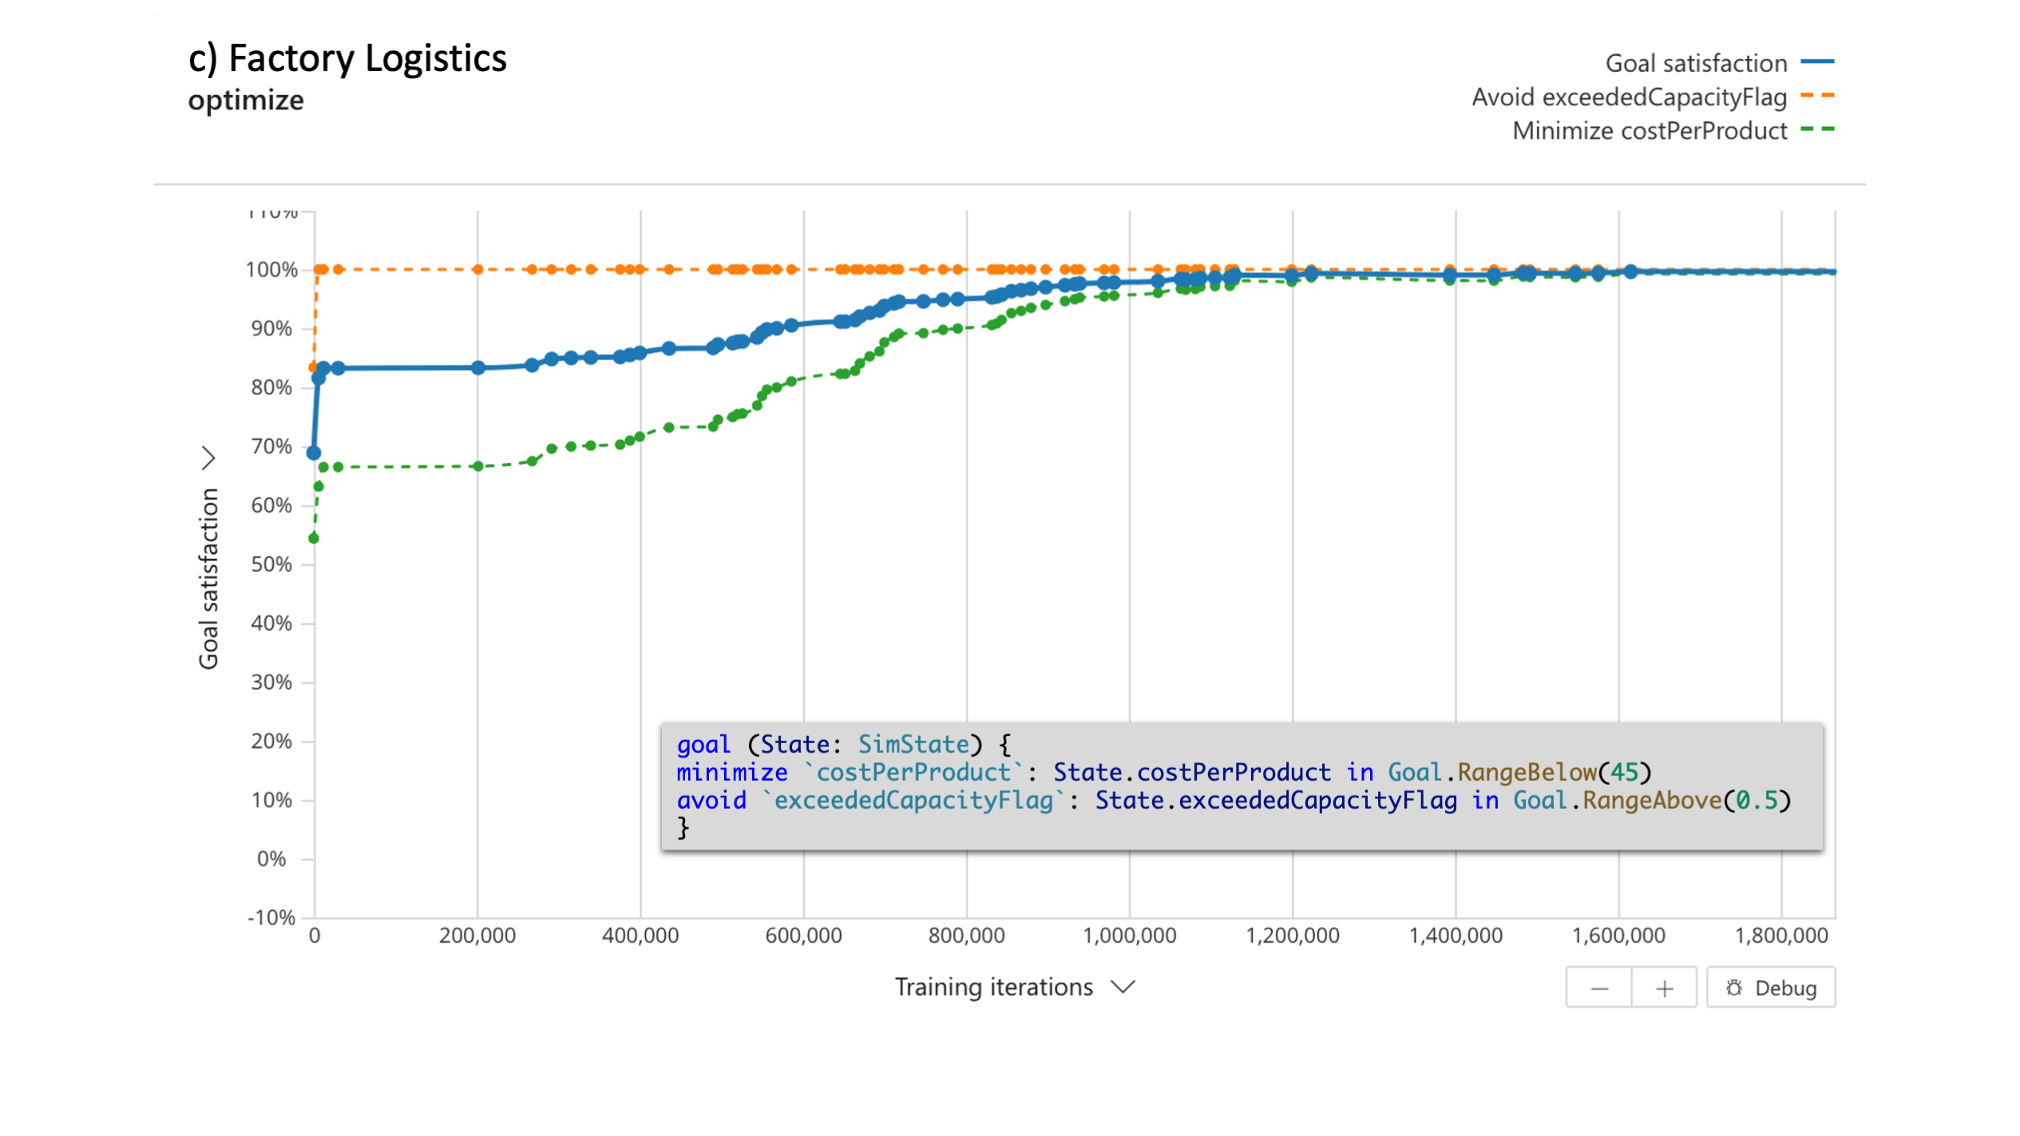Select the Training iterations axis label

[993, 988]
